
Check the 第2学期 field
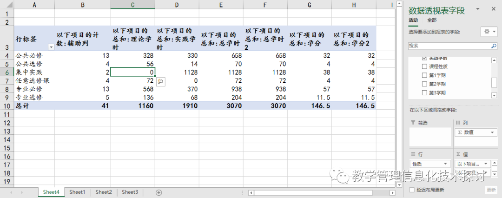pos(424,84)
